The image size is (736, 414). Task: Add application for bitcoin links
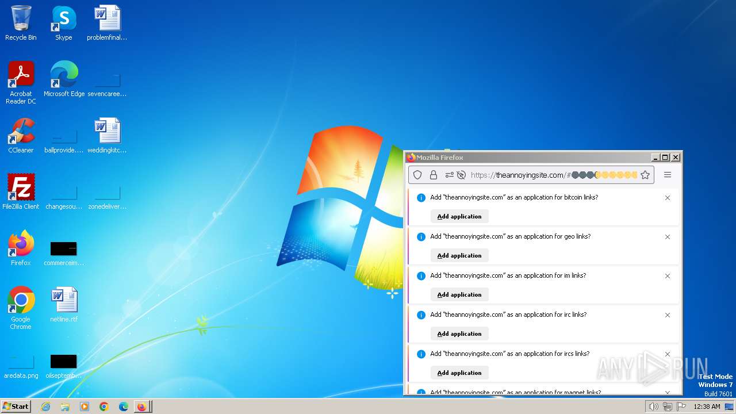[x=459, y=216]
